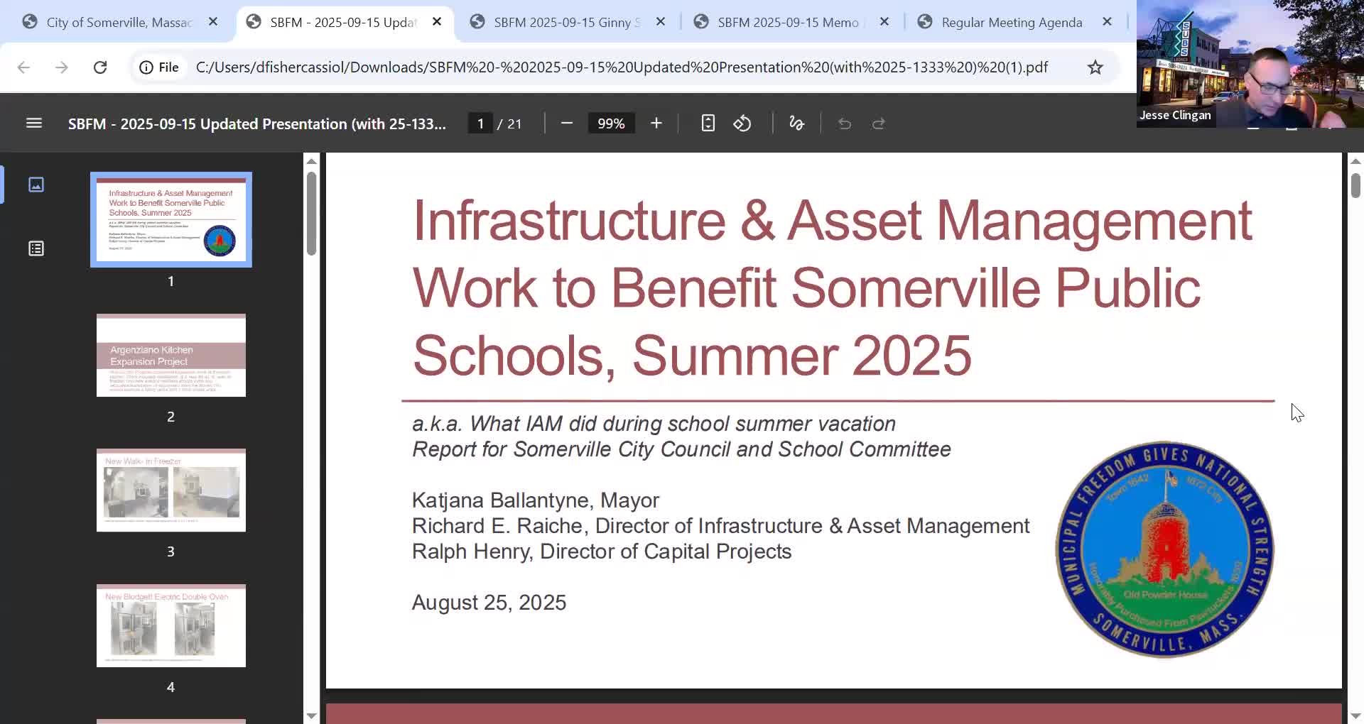Activate the draw annotation tool
1364x724 pixels.
point(796,124)
